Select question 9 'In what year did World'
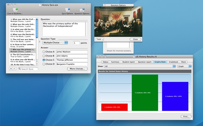This screenshot has height=126, width=203. pyautogui.click(x=23, y=60)
